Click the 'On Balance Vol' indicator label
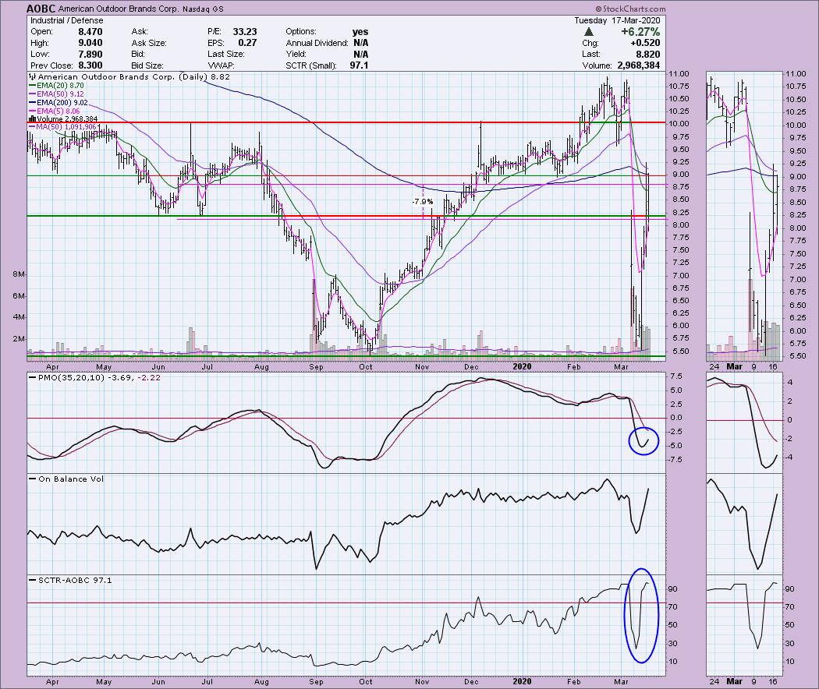Viewport: 819px width, 689px height. click(70, 479)
